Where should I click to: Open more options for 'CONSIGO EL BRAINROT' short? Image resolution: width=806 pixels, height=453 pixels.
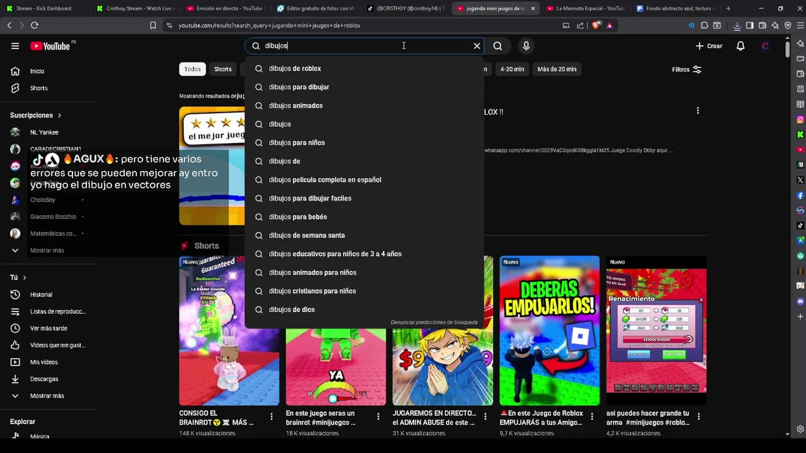tap(271, 417)
